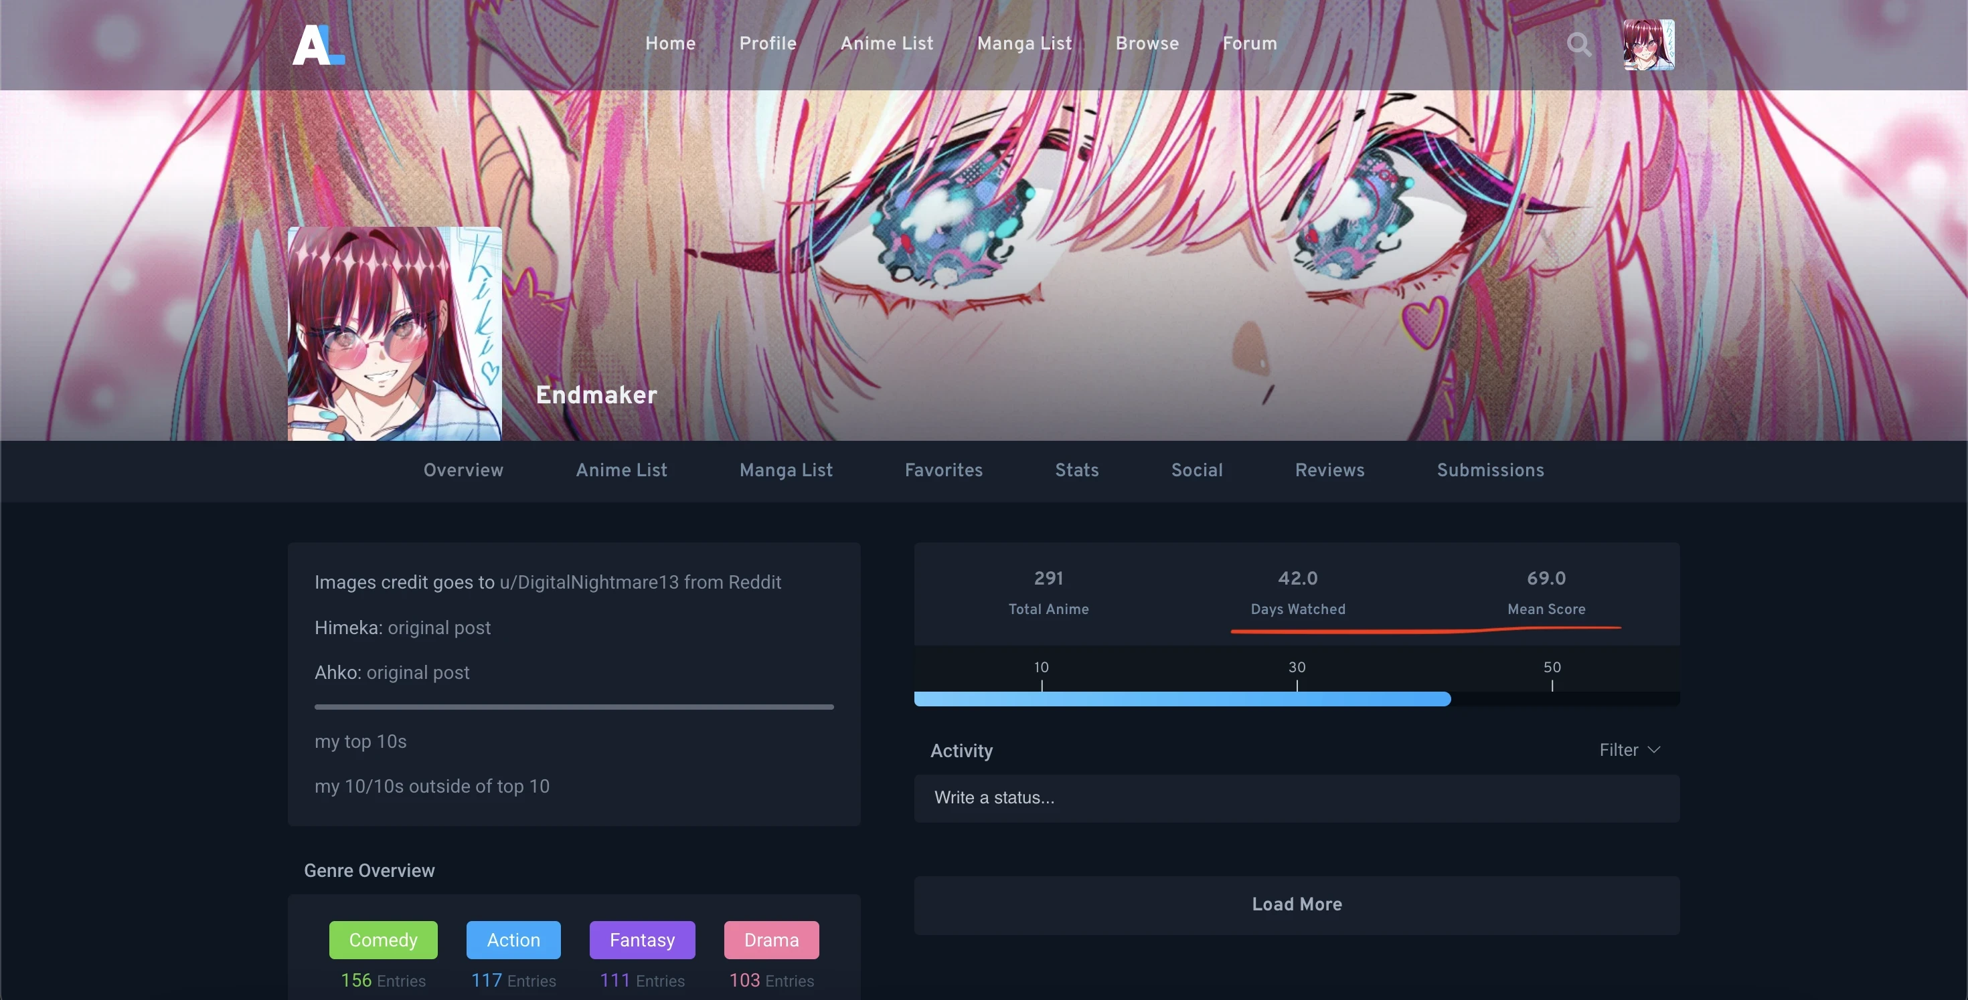This screenshot has height=1000, width=1968.
Task: Switch to the Social tab
Action: pyautogui.click(x=1196, y=470)
